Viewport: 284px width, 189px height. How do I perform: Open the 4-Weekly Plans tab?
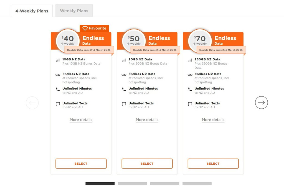pyautogui.click(x=32, y=11)
